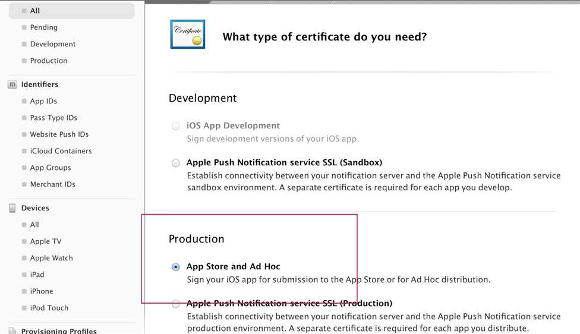Viewport: 580px width, 334px height.
Task: Open iPod Touch devices
Action: coord(49,308)
